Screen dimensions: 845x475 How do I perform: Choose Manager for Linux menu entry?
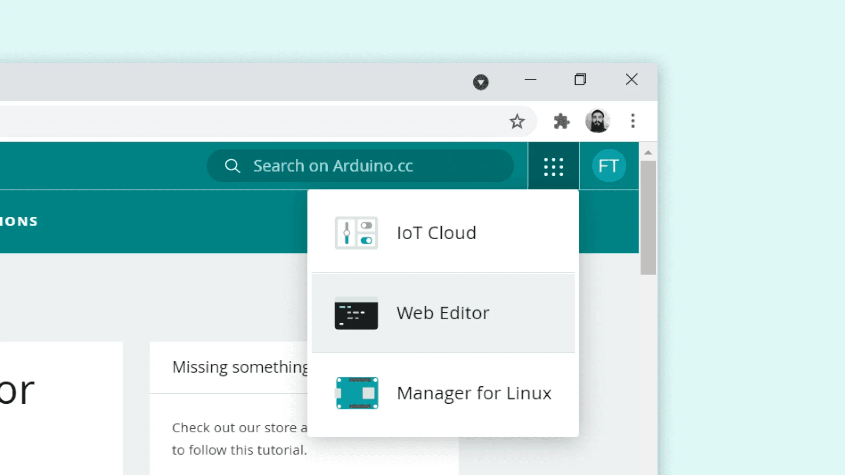click(443, 393)
